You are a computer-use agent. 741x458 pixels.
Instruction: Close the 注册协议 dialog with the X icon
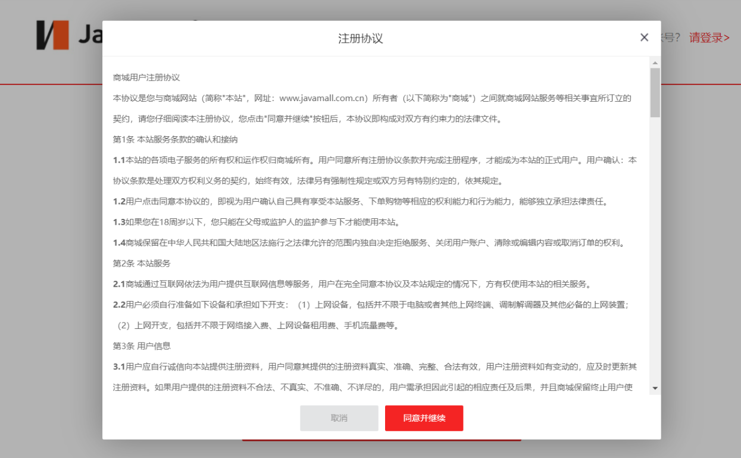tap(644, 37)
